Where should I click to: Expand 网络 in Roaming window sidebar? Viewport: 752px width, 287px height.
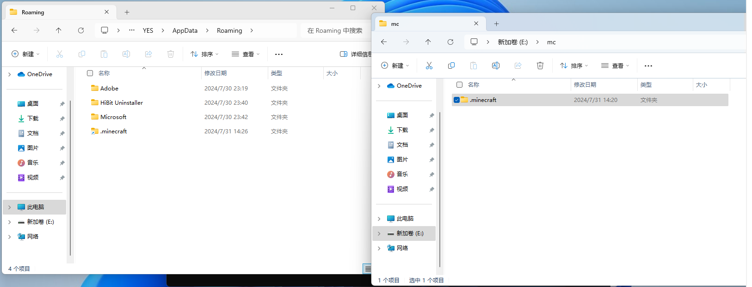pyautogui.click(x=9, y=237)
